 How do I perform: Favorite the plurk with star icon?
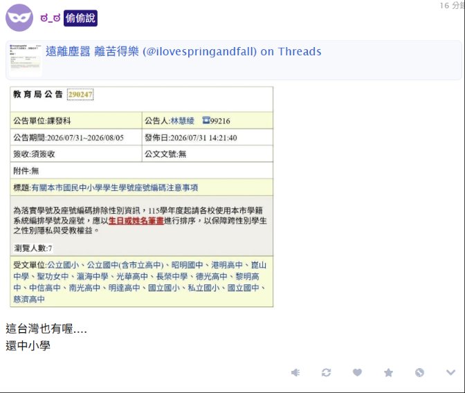[x=388, y=372]
